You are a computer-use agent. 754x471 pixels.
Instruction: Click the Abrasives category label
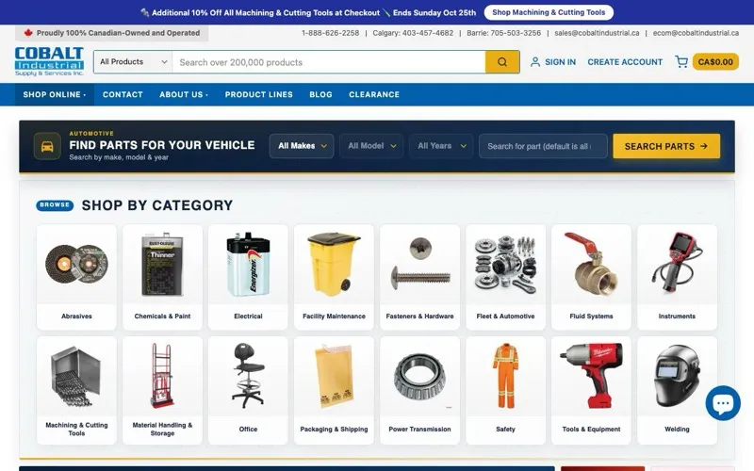click(x=76, y=317)
